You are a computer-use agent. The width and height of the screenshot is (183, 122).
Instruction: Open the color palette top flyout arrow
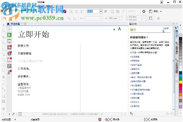(180, 25)
